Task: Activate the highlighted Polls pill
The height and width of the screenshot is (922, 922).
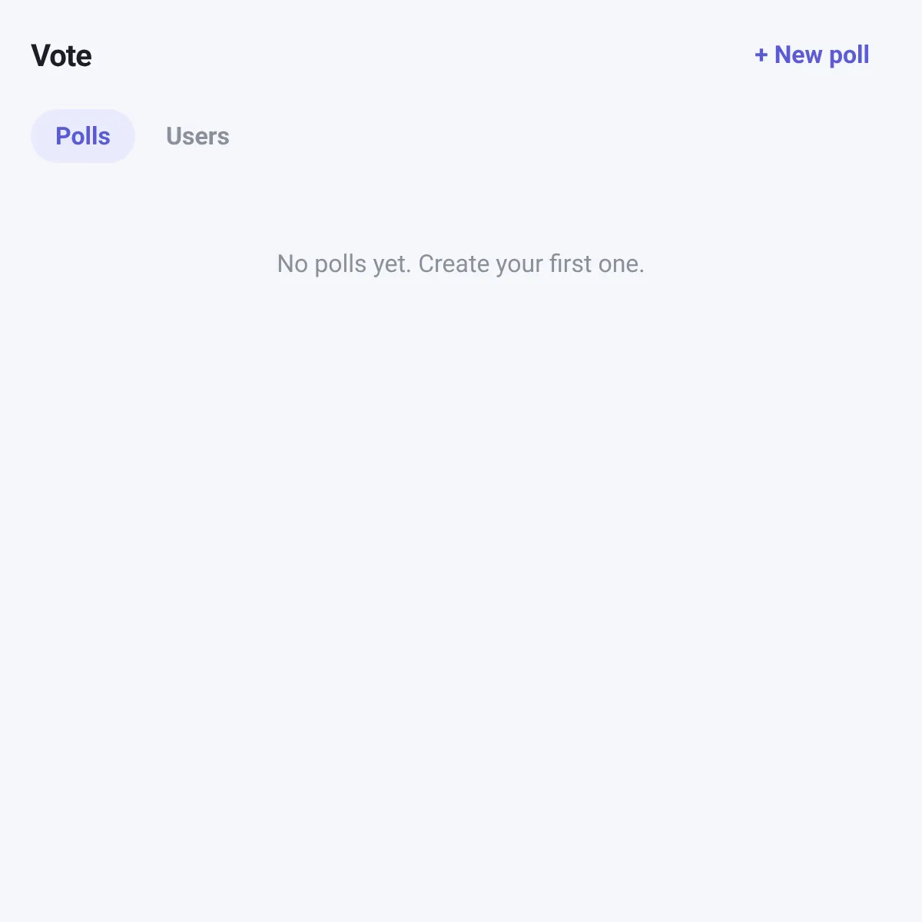Action: (x=83, y=136)
